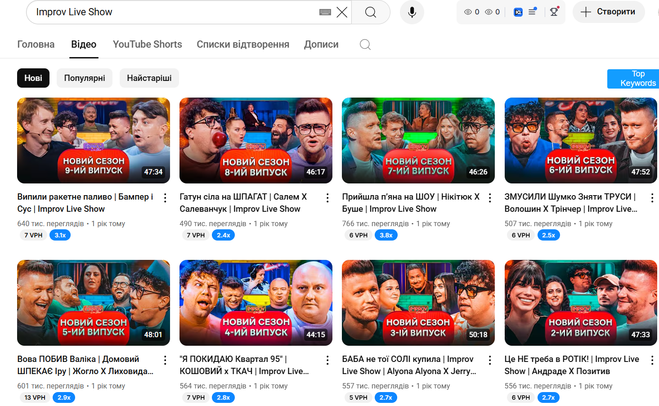
Task: Open the 8-ий випуск video thumbnail
Action: point(256,140)
